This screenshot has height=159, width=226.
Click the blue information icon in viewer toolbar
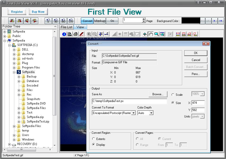[x=64, y=34]
